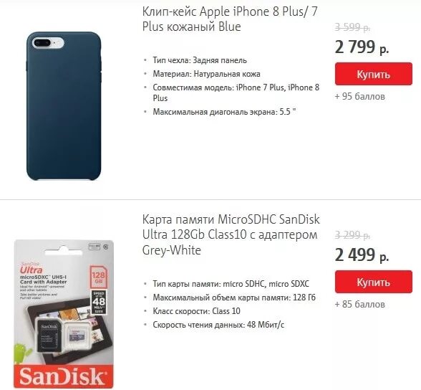Click the Скорость чтения данных spec line
This screenshot has height=390, width=421.
pyautogui.click(x=218, y=325)
